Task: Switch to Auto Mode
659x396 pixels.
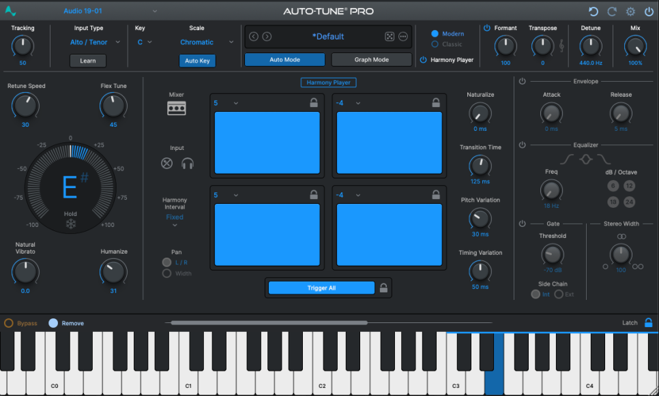Action: pos(284,59)
